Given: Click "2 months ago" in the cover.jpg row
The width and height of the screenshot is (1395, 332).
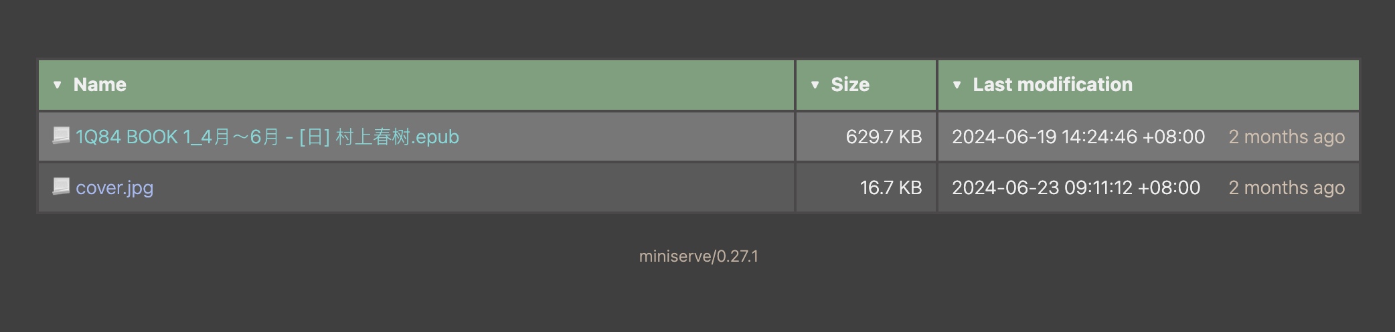Looking at the screenshot, I should click(1286, 188).
